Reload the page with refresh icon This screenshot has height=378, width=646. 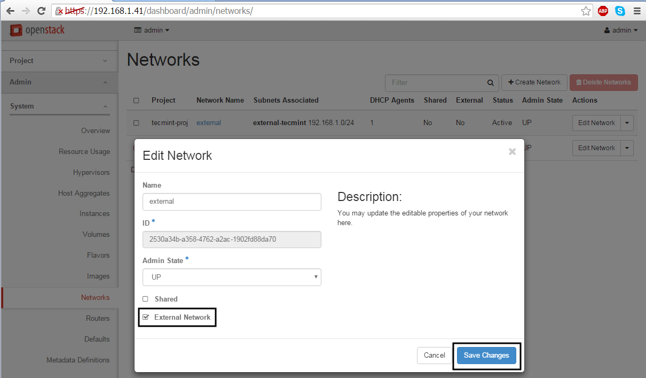41,11
